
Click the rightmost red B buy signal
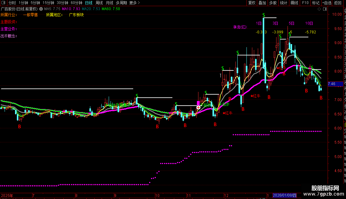click(x=321, y=98)
